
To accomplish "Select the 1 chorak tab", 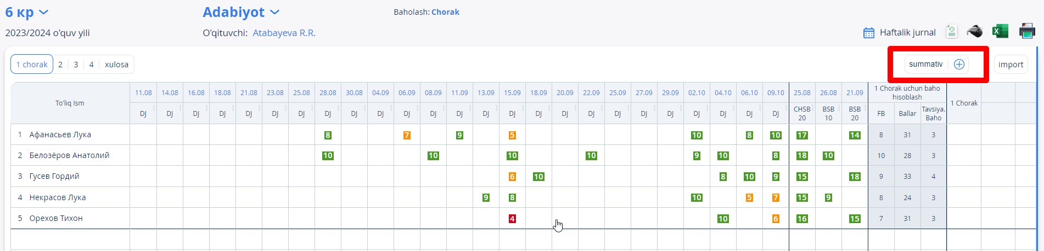I will 32,65.
